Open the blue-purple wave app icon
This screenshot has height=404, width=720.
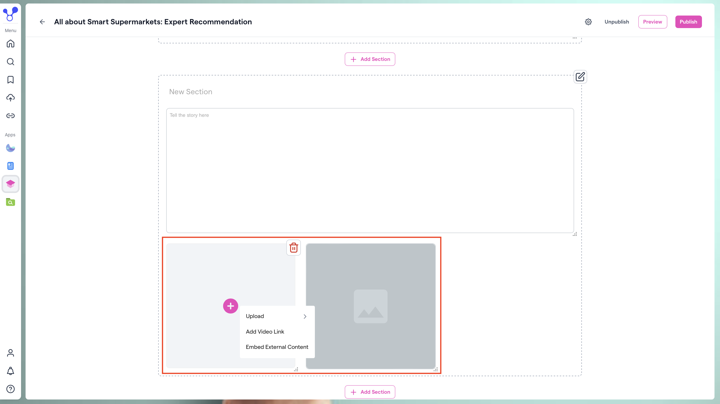[x=10, y=148]
